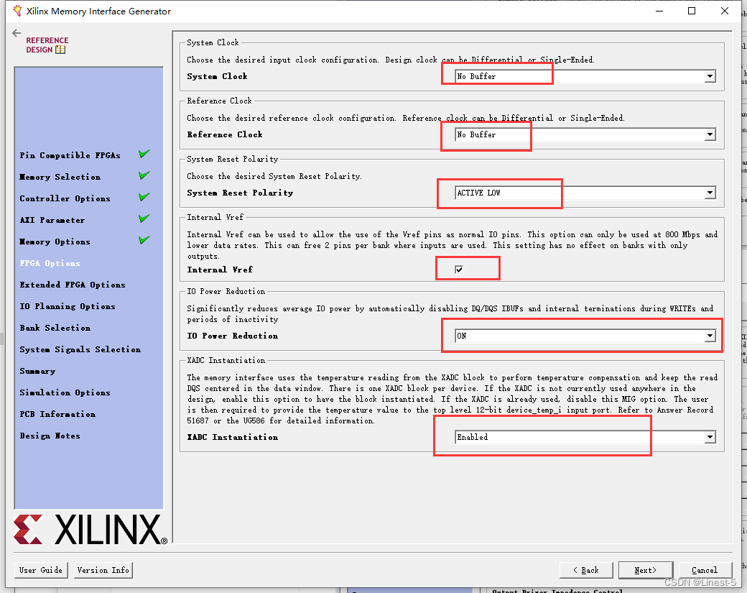Click green checkmark beside Controller Options
Screen dimensions: 747x593
tap(144, 197)
